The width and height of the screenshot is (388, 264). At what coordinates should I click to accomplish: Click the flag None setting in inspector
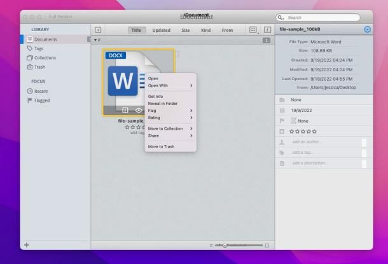300,121
